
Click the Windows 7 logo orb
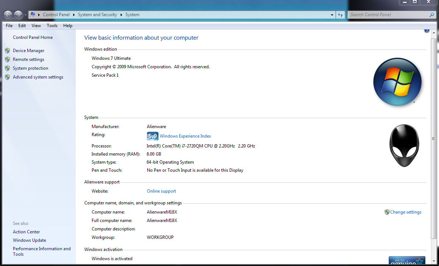tap(397, 82)
